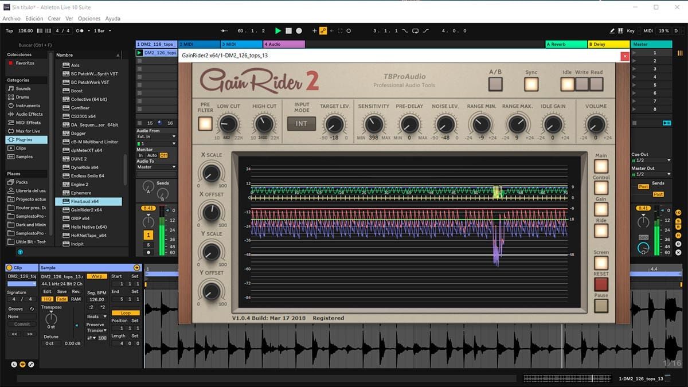Toggle the GainRider A/B button
Screen dimensions: 688x387
click(x=495, y=84)
